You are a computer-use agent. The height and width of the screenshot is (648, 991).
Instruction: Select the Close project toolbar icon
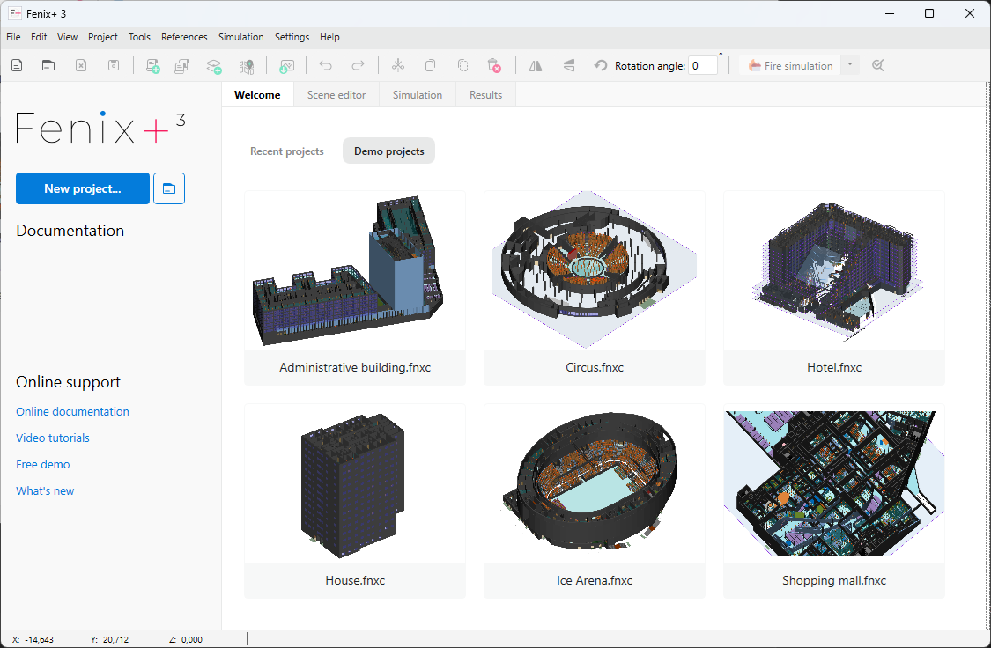pyautogui.click(x=80, y=65)
